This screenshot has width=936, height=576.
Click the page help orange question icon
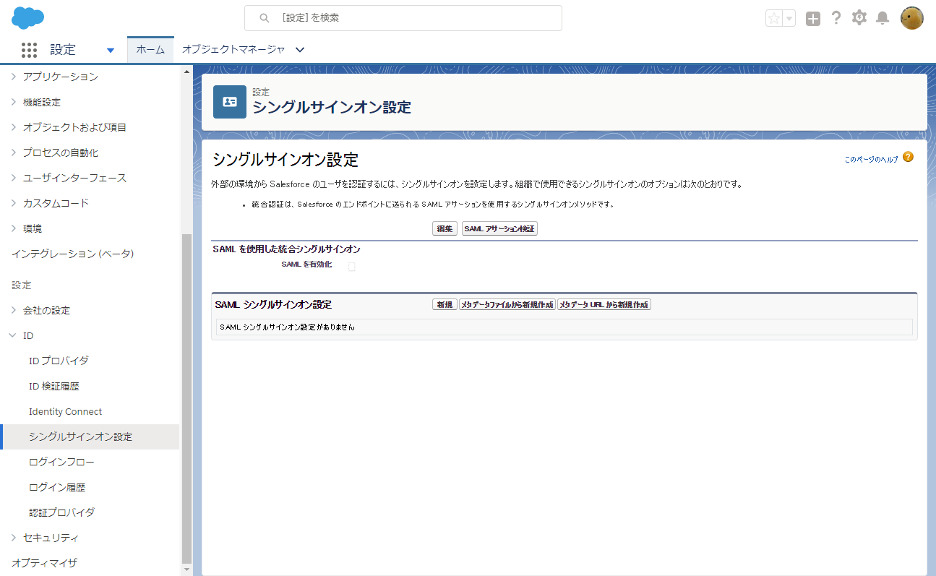(909, 157)
